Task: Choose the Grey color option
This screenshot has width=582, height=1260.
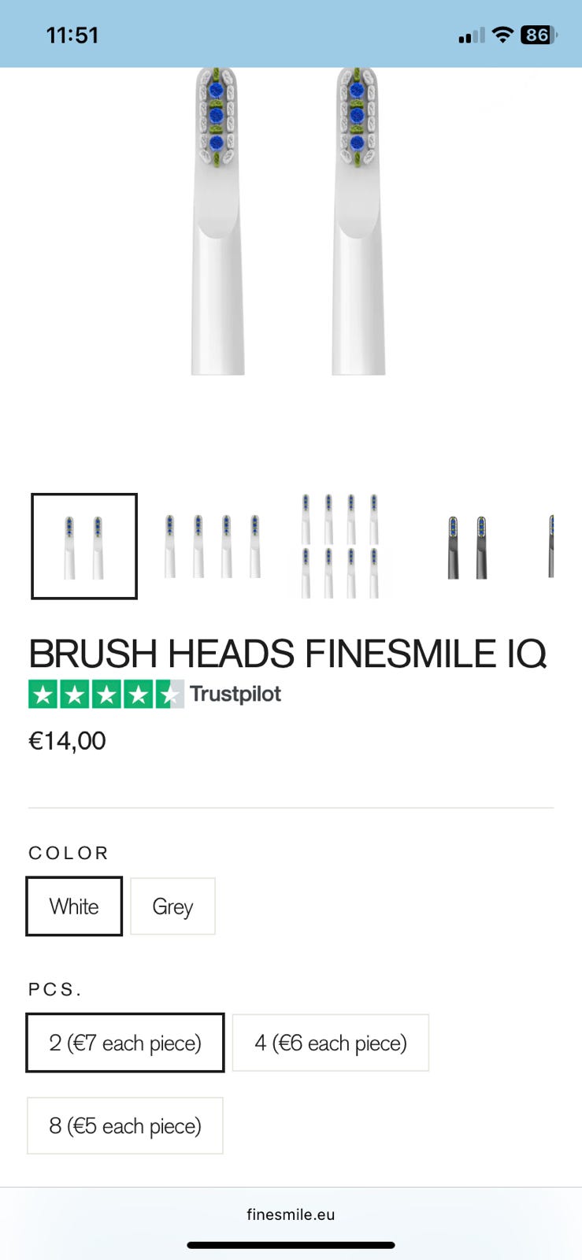Action: (x=172, y=906)
